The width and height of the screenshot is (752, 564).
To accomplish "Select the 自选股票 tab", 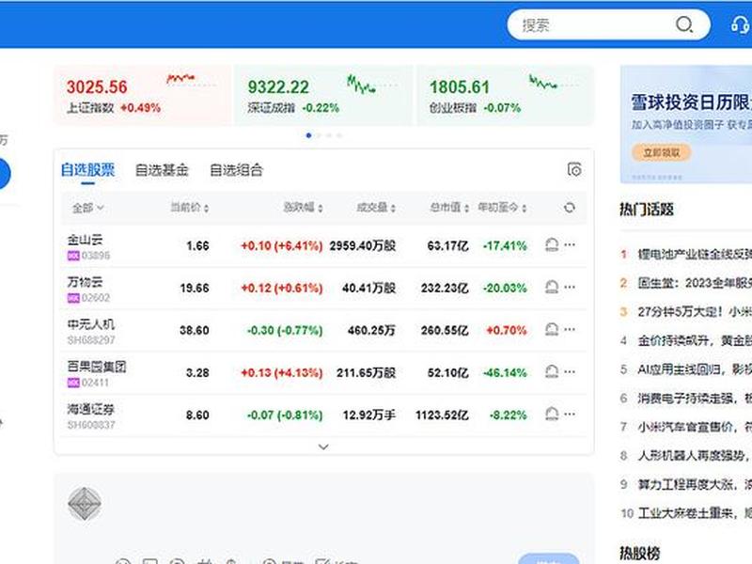I will pyautogui.click(x=87, y=170).
